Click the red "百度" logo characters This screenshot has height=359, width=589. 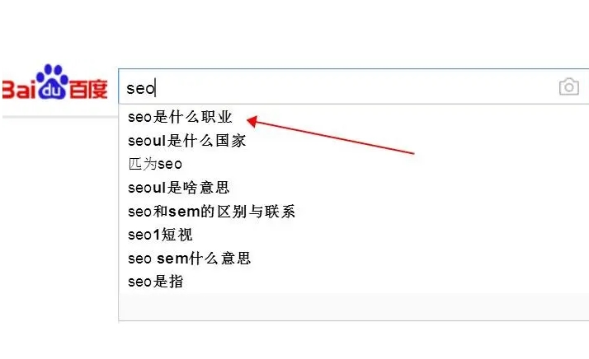88,89
